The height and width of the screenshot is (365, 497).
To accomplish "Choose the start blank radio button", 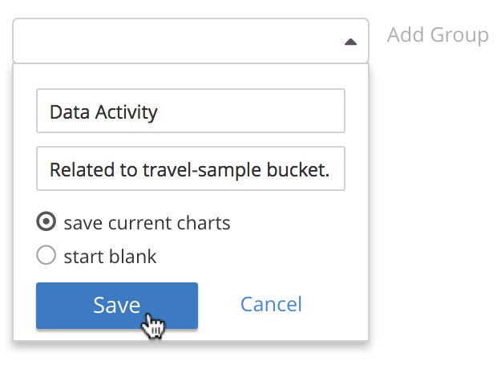I will [46, 256].
